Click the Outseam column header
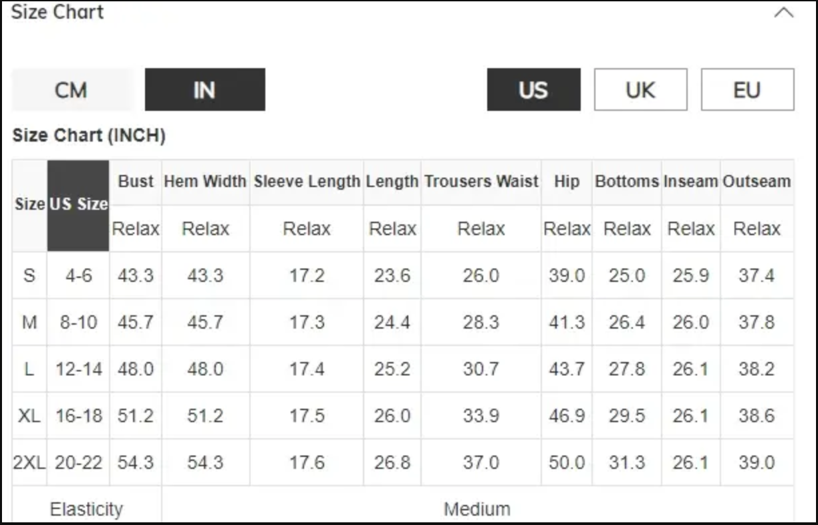 [757, 182]
